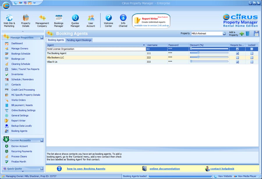Open Bookings Schedule in the sidebar
Viewport: 262px width, 179px height.
point(21,54)
